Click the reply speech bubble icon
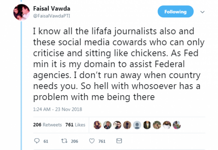Screen dimensions: 218x150 (x=37, y=140)
